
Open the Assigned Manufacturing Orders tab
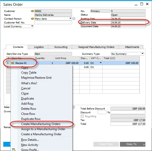[96, 47]
